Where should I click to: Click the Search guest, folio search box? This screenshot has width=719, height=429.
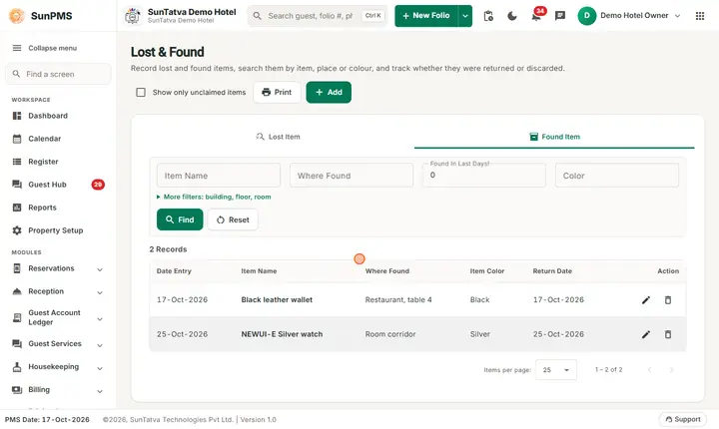pos(318,16)
